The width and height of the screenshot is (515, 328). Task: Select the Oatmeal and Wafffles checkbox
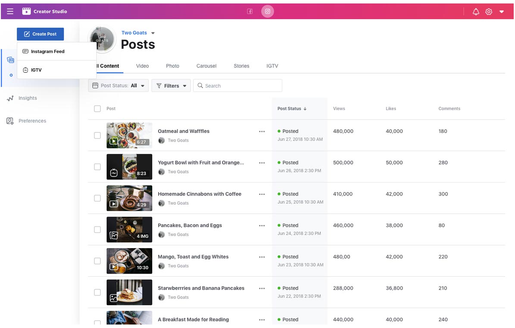pos(97,135)
